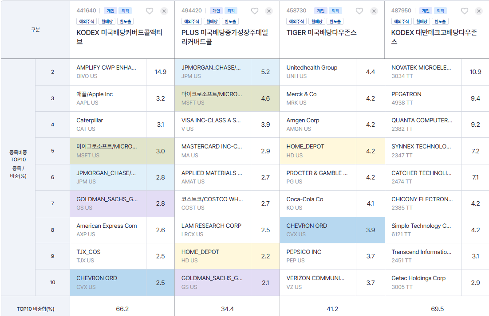The width and height of the screenshot is (489, 316).
Task: Click the 퇴직 badge for code 441640
Action: [125, 11]
